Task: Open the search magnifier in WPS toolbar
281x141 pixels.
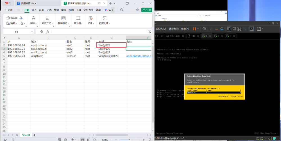Action: click(x=122, y=10)
